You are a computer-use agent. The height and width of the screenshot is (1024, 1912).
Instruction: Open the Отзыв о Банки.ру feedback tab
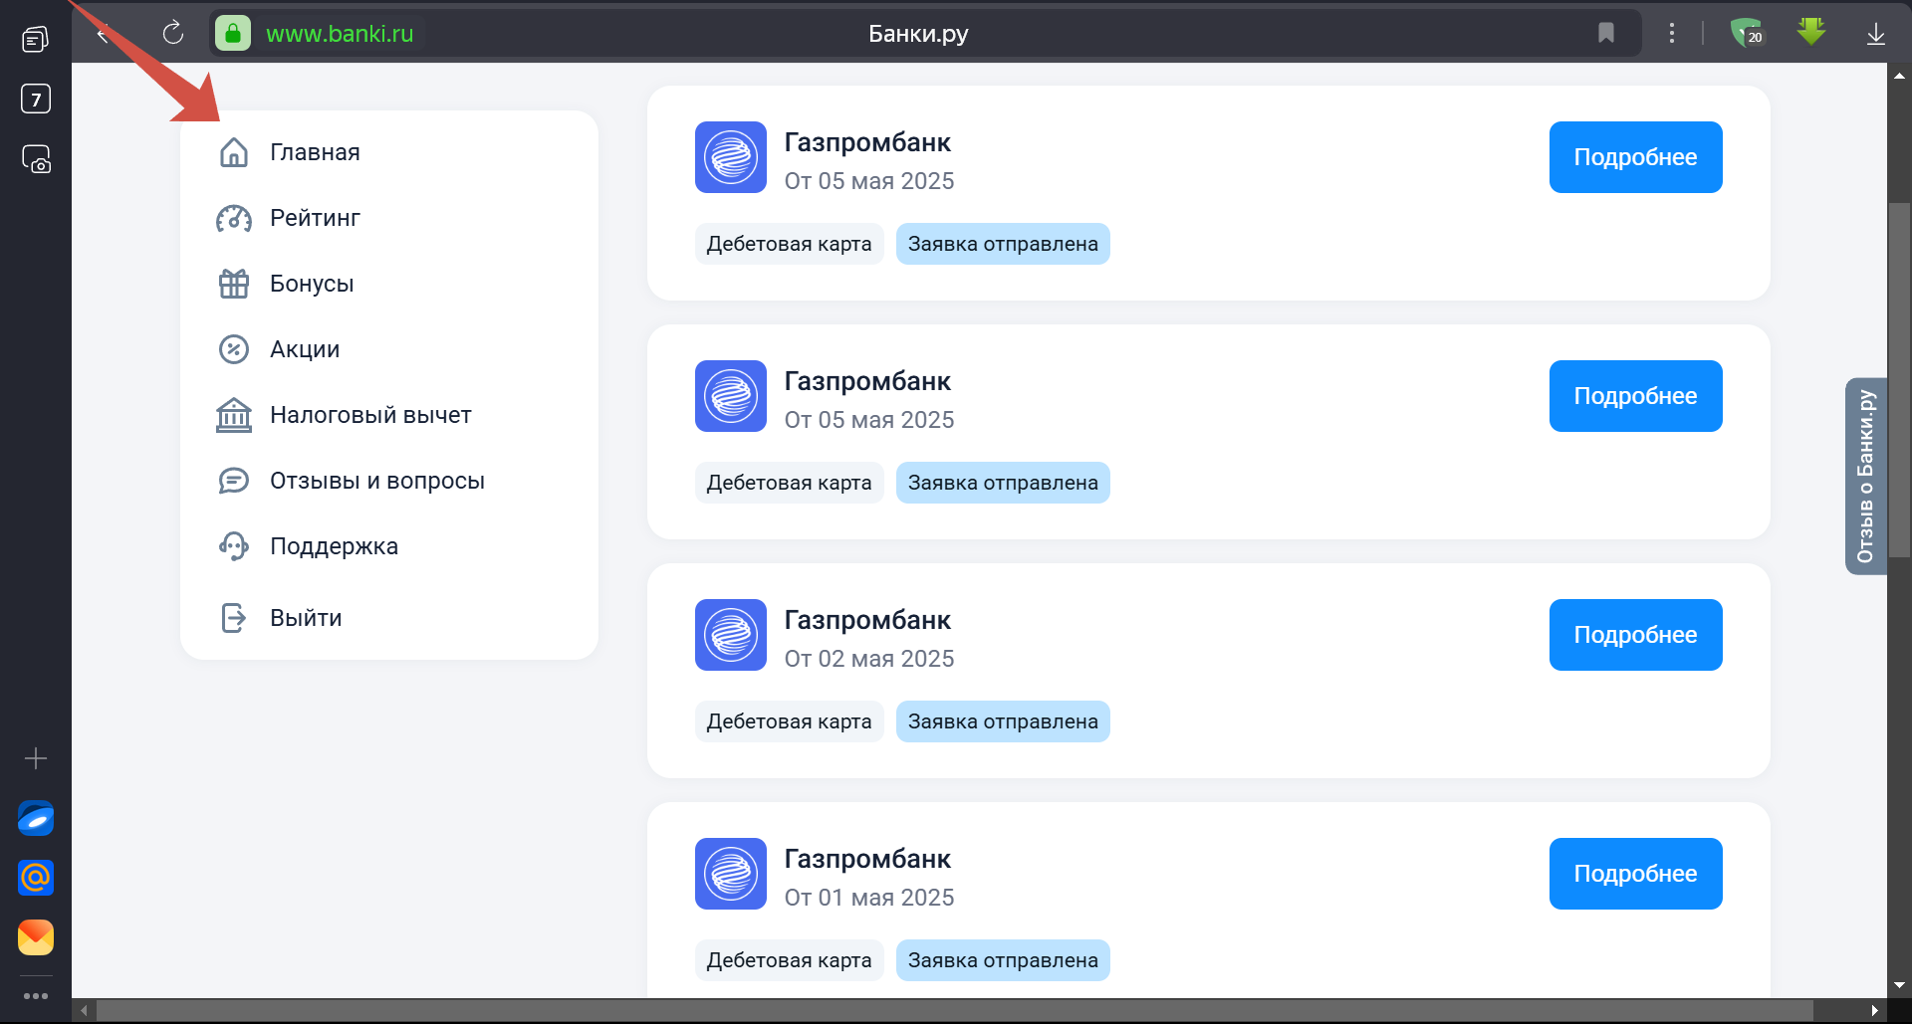(x=1865, y=476)
